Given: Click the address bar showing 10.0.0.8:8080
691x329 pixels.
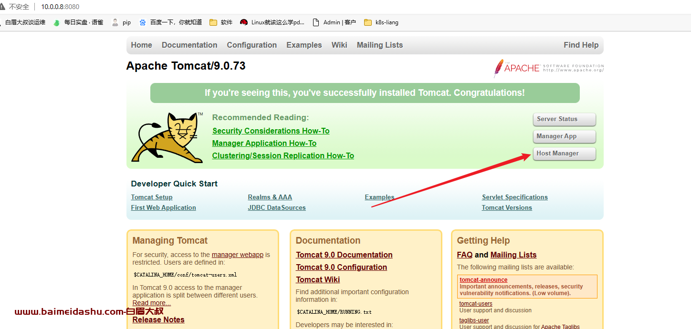Looking at the screenshot, I should 60,7.
